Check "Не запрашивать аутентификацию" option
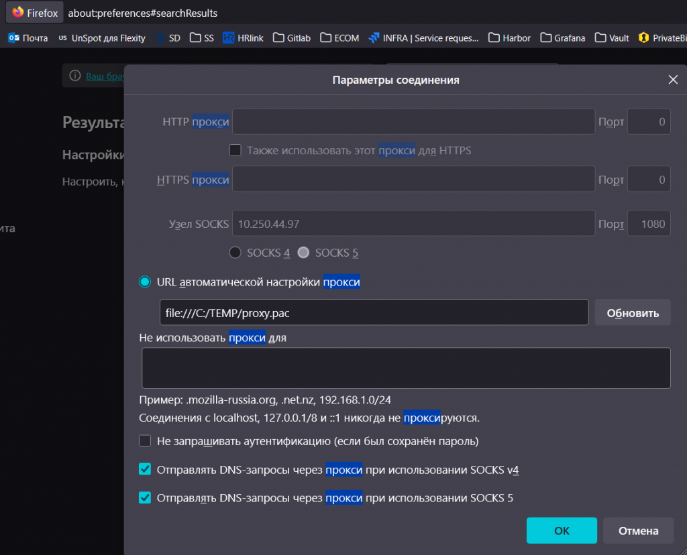The height and width of the screenshot is (555, 687). coord(145,441)
